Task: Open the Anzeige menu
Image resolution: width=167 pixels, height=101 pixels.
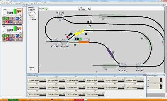Action: (12, 3)
